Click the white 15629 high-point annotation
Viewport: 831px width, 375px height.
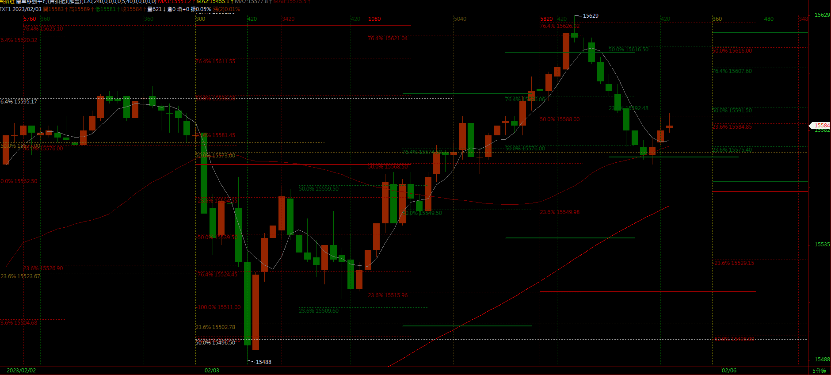click(591, 16)
